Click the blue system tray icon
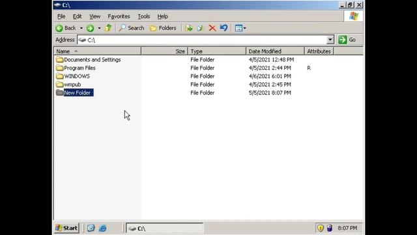 pyautogui.click(x=330, y=228)
